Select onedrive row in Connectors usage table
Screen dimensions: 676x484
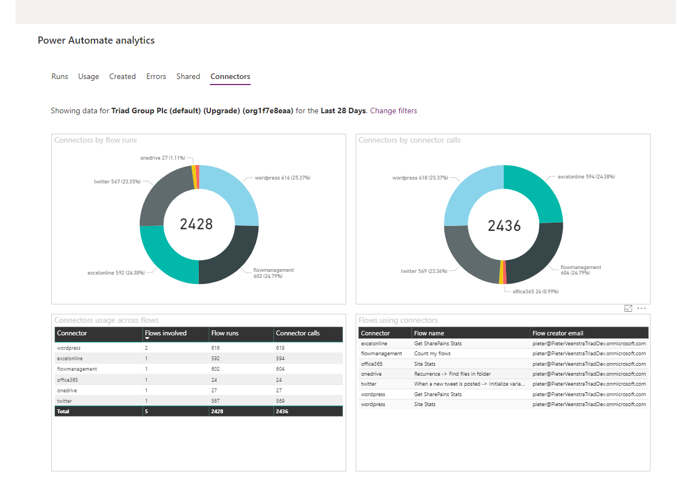[x=199, y=390]
